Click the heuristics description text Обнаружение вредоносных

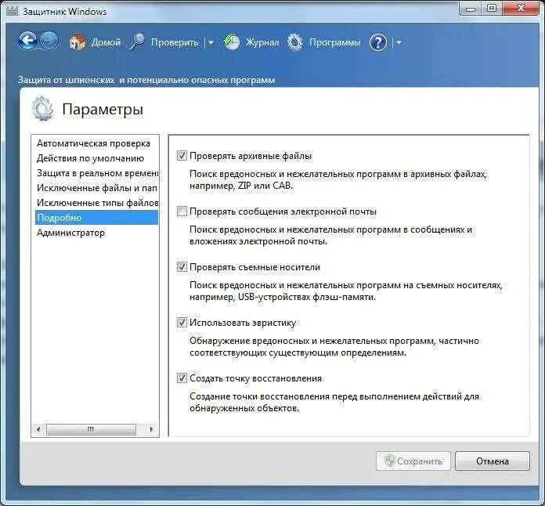tap(334, 346)
